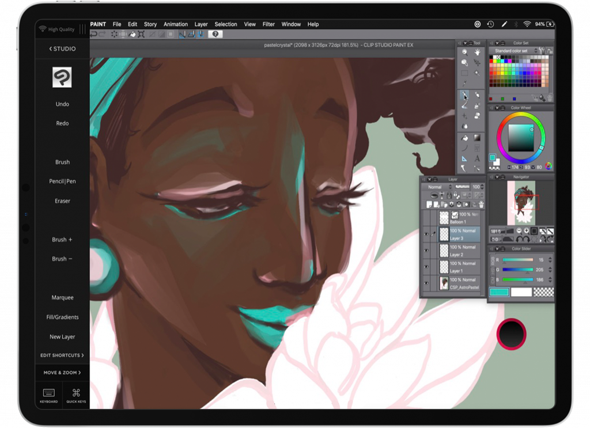Toggle visibility eye of Layer 1
590x428 pixels.
click(426, 267)
